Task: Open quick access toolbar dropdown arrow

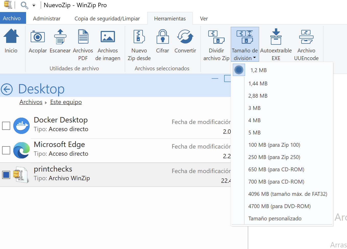Action: 34,5
